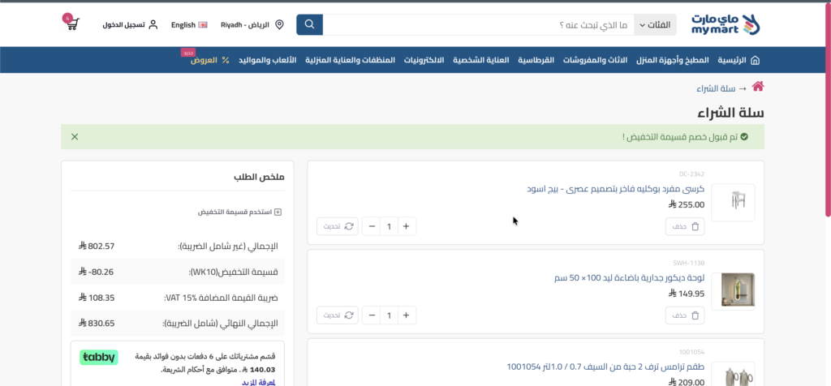831x386 pixels.
Task: Increase quantity of the DC-2342 chair
Action: [407, 226]
